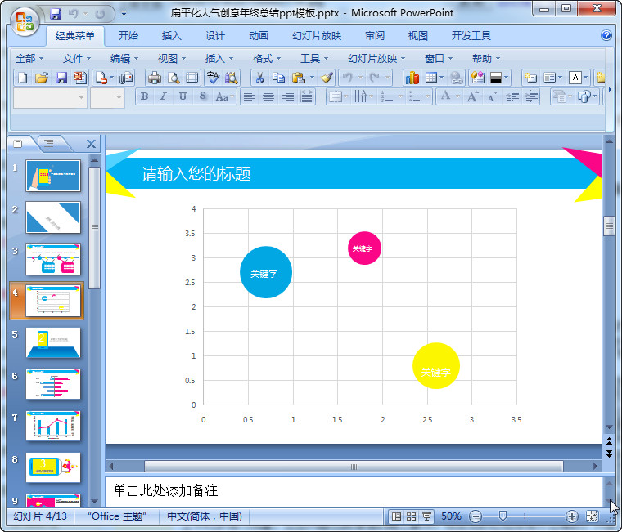Image resolution: width=622 pixels, height=532 pixels.
Task: Expand the Shapes dropdown arrow
Action: pos(595,96)
